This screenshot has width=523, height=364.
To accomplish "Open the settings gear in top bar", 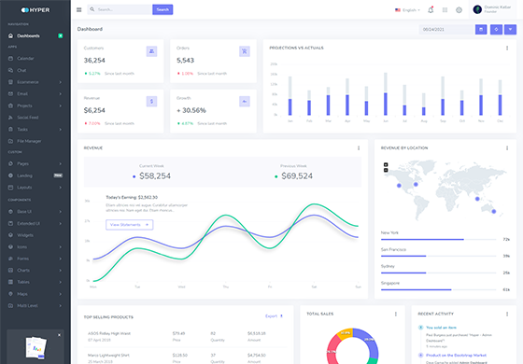I will [x=459, y=10].
